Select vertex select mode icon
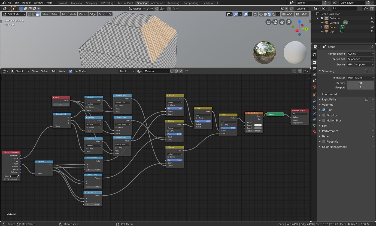The width and height of the screenshot is (376, 226). point(29,14)
